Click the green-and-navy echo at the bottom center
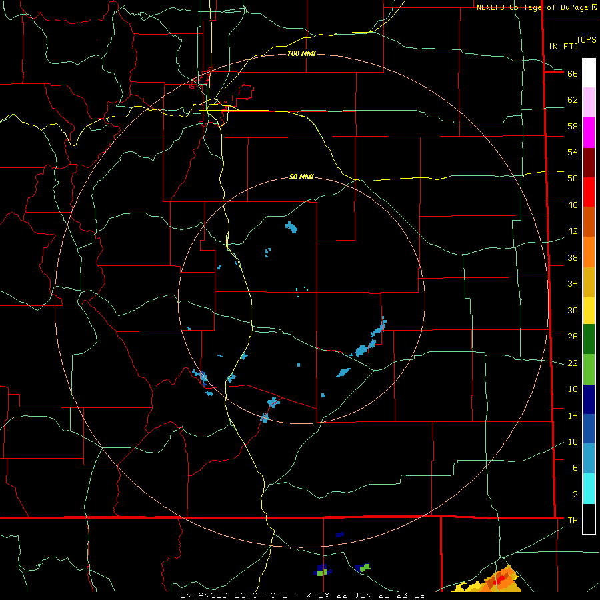Image resolution: width=600 pixels, height=600 pixels. pyautogui.click(x=321, y=570)
